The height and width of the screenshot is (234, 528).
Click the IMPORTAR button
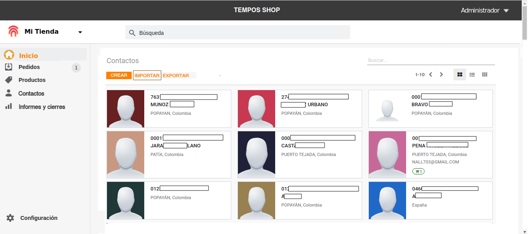click(147, 76)
